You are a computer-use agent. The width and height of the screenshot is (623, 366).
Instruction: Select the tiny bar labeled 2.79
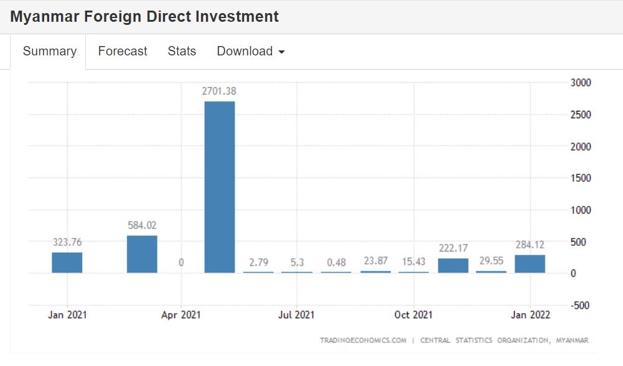coord(258,272)
